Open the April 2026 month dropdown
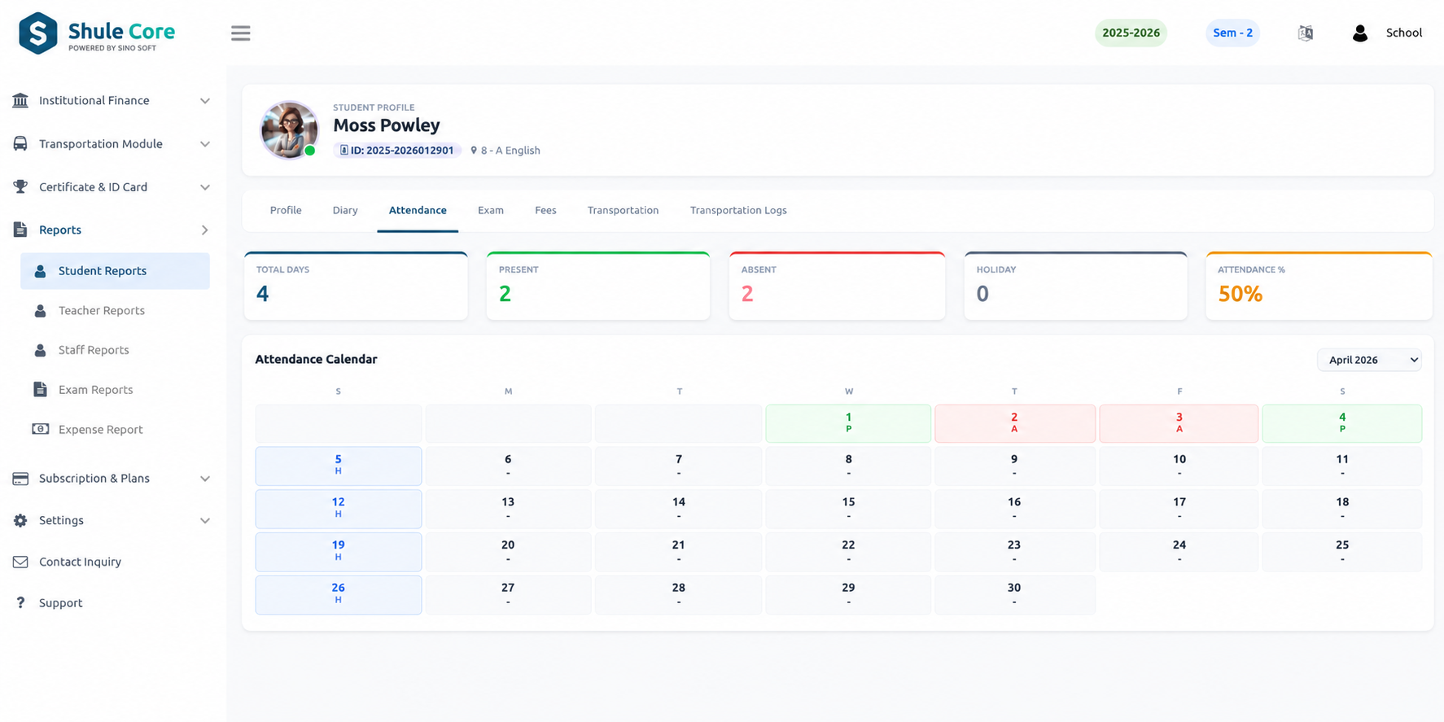This screenshot has height=722, width=1444. pyautogui.click(x=1369, y=360)
